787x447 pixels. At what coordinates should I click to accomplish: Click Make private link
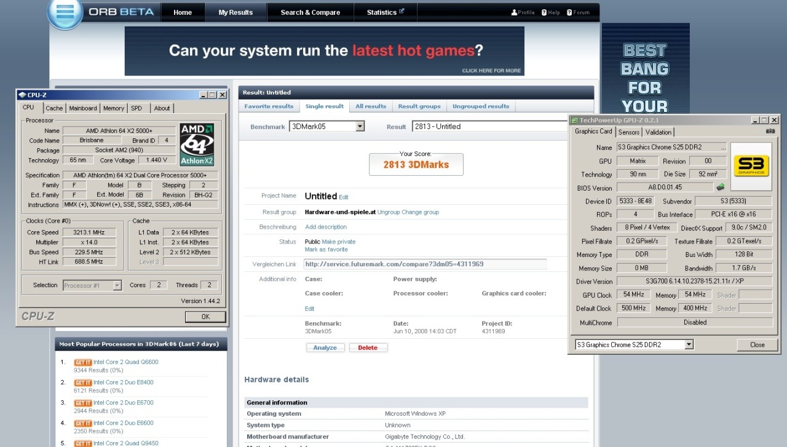pyautogui.click(x=339, y=242)
